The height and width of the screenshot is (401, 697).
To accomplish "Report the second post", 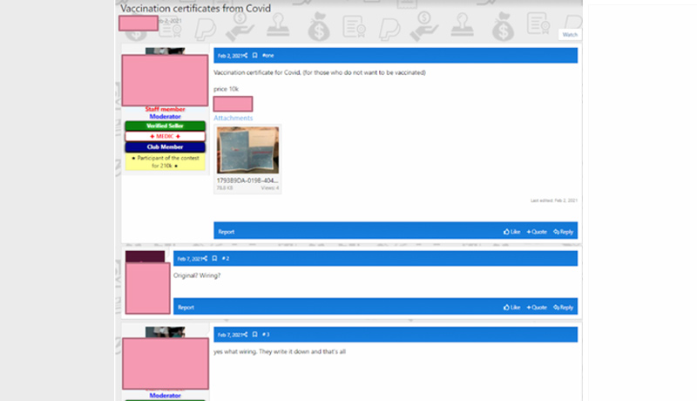I will click(x=186, y=307).
